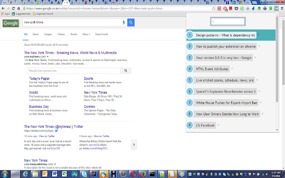Click the Windows Start button
This screenshot has height=178, width=285.
tap(6, 173)
